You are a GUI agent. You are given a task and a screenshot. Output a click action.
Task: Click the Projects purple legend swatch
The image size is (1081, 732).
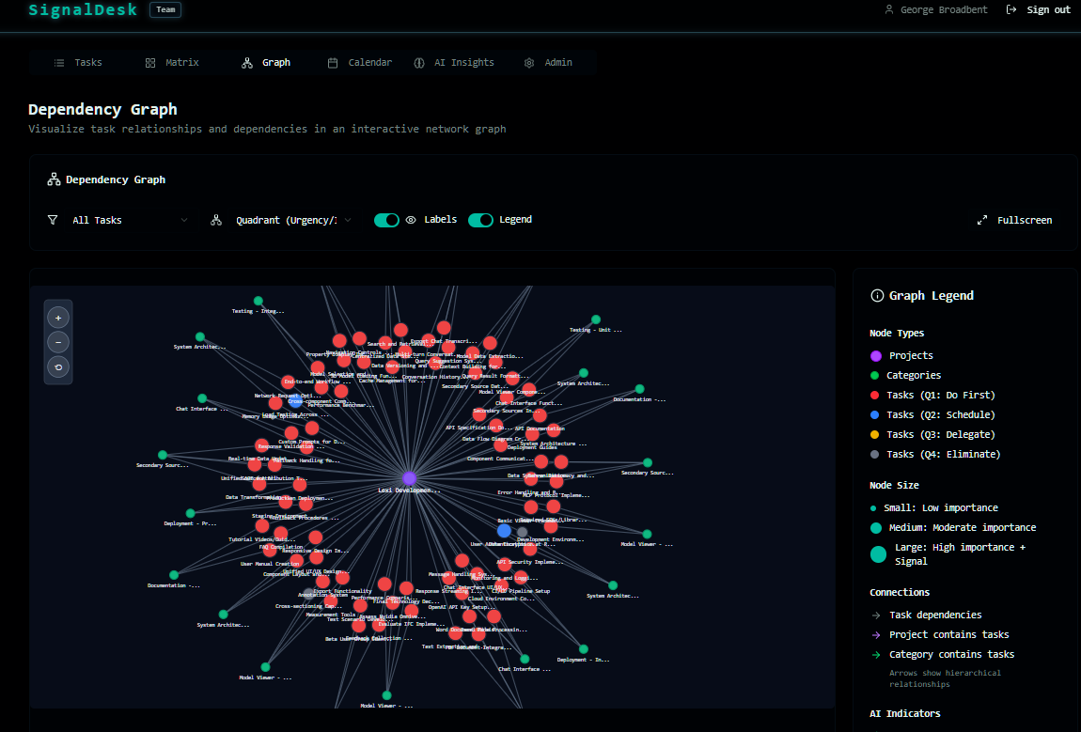(876, 355)
